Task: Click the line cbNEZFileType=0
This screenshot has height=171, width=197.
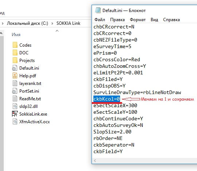Action: (x=115, y=40)
